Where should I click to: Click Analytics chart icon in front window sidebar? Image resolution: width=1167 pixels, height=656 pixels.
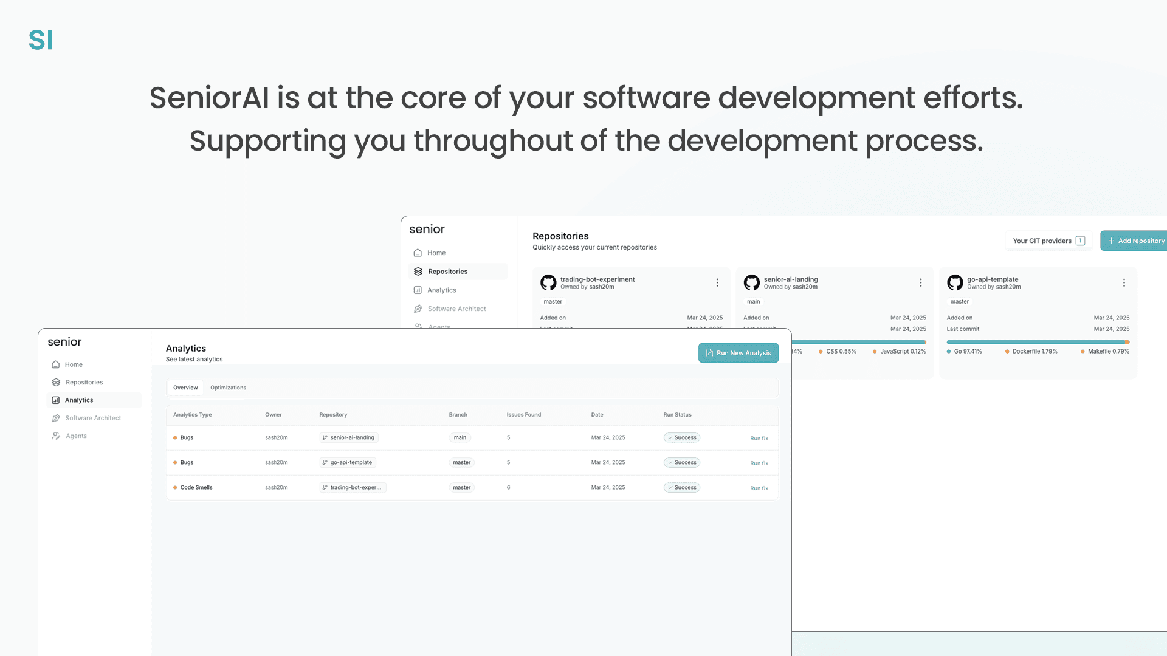pos(56,400)
